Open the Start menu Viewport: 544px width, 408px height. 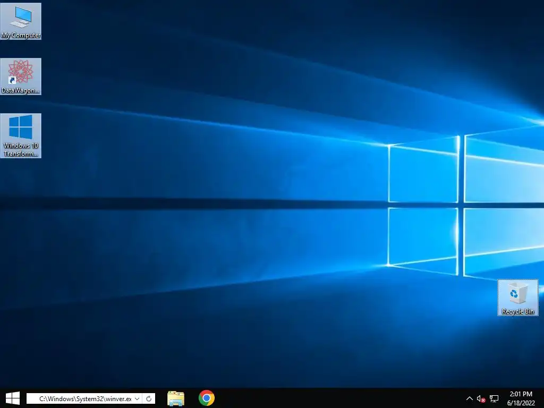click(x=13, y=398)
